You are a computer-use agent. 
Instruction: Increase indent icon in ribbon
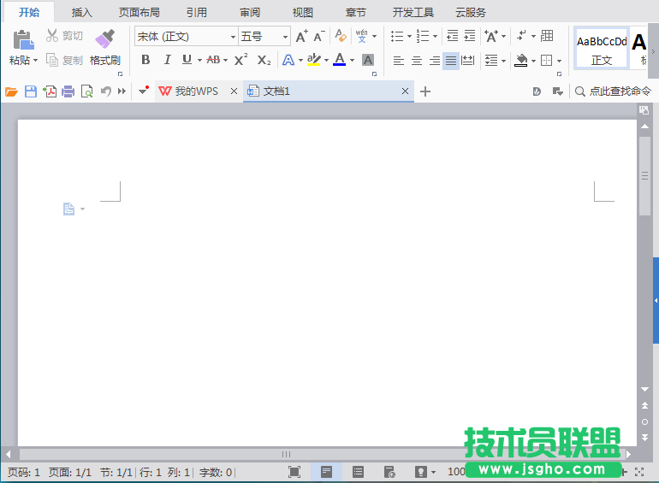tap(470, 36)
